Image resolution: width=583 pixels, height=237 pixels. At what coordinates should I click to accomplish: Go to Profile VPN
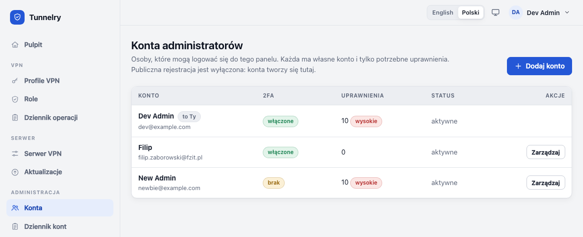coord(60,81)
